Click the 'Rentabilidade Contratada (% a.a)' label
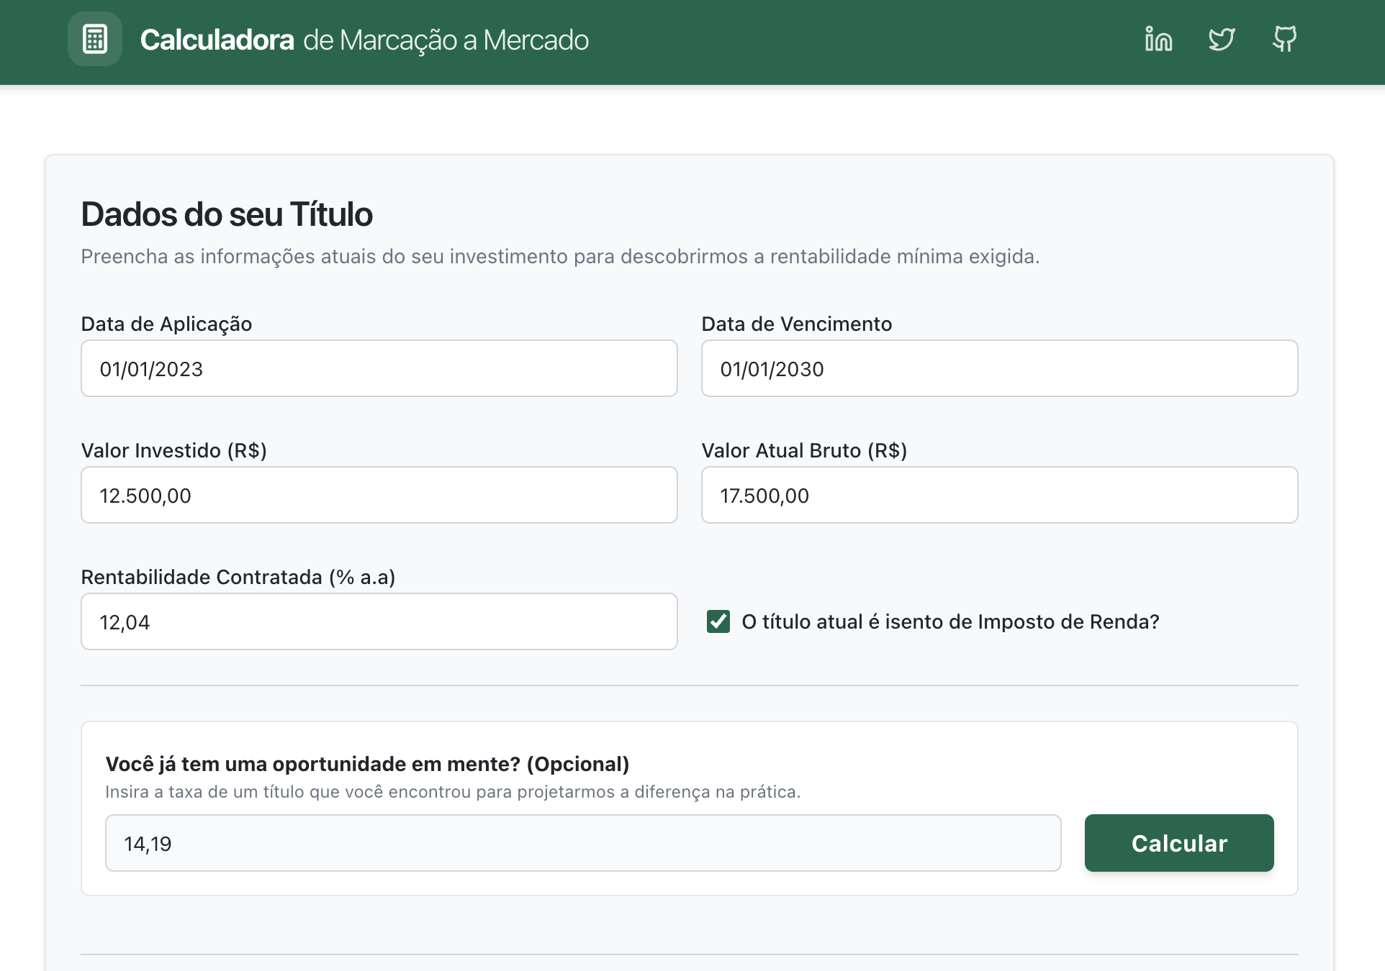The width and height of the screenshot is (1385, 971). pyautogui.click(x=238, y=577)
